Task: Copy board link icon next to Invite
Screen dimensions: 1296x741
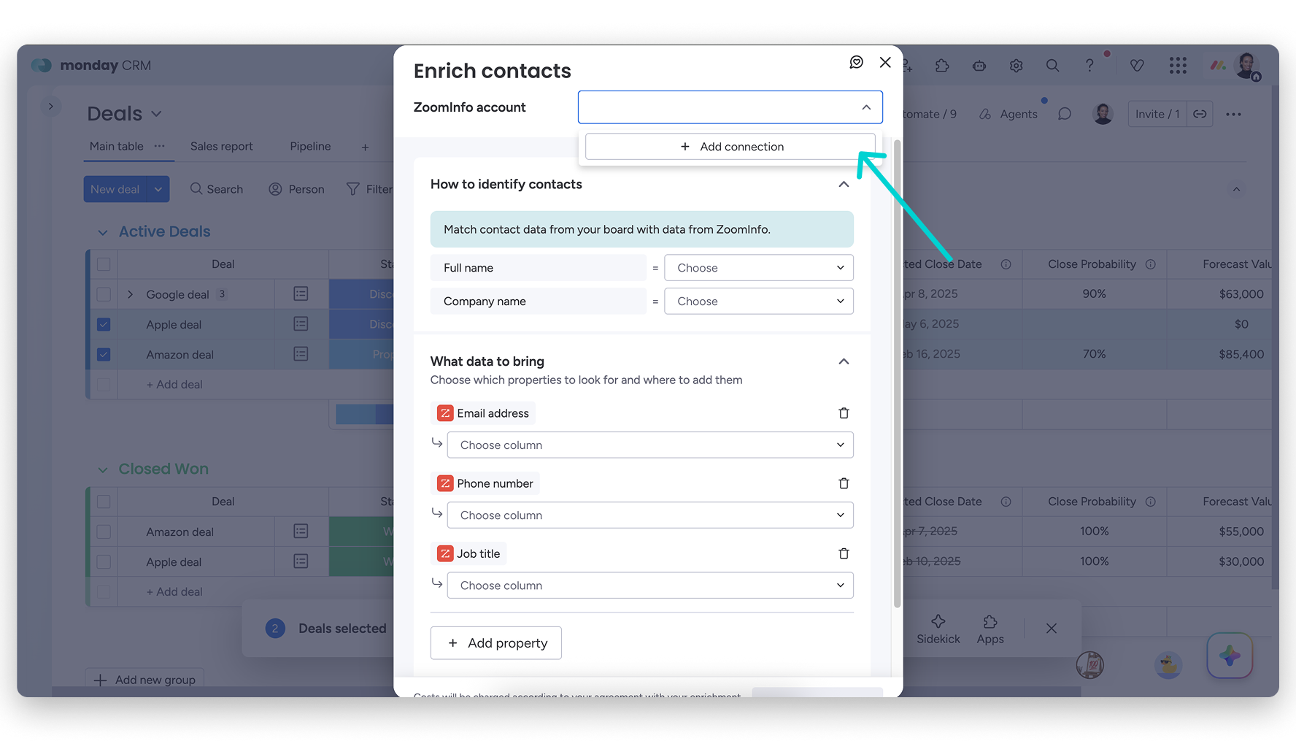Action: tap(1200, 114)
